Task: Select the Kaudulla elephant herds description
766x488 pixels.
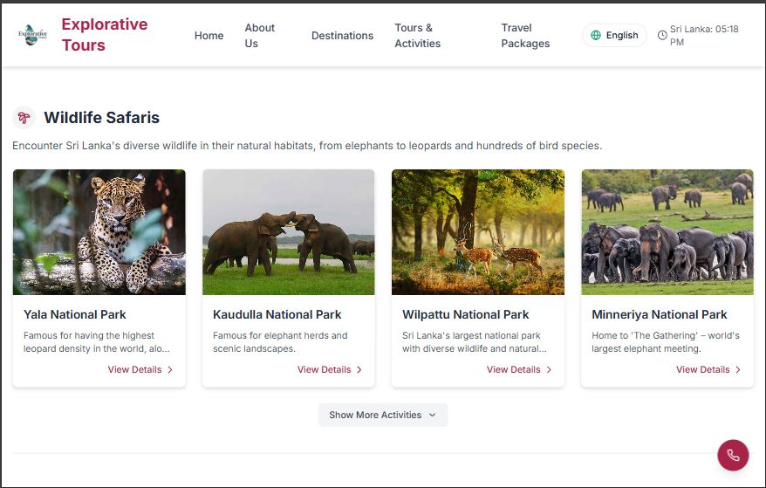Action: pyautogui.click(x=280, y=342)
